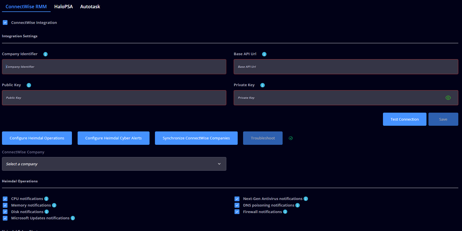Click Synchronize ConnectWise Companies button
The width and height of the screenshot is (462, 231).
tap(196, 138)
